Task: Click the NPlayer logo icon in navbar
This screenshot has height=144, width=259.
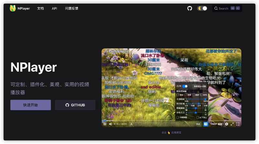Action: 13,8
